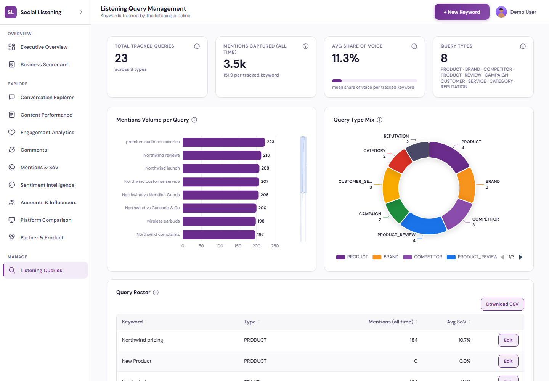The height and width of the screenshot is (381, 549).
Task: Show info for Query Types card
Action: (523, 46)
